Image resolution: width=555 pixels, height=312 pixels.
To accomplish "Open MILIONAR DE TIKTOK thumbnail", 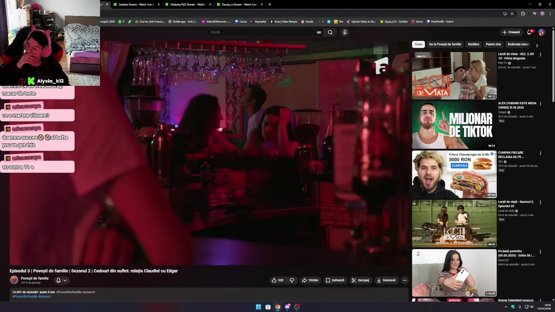I will (454, 125).
